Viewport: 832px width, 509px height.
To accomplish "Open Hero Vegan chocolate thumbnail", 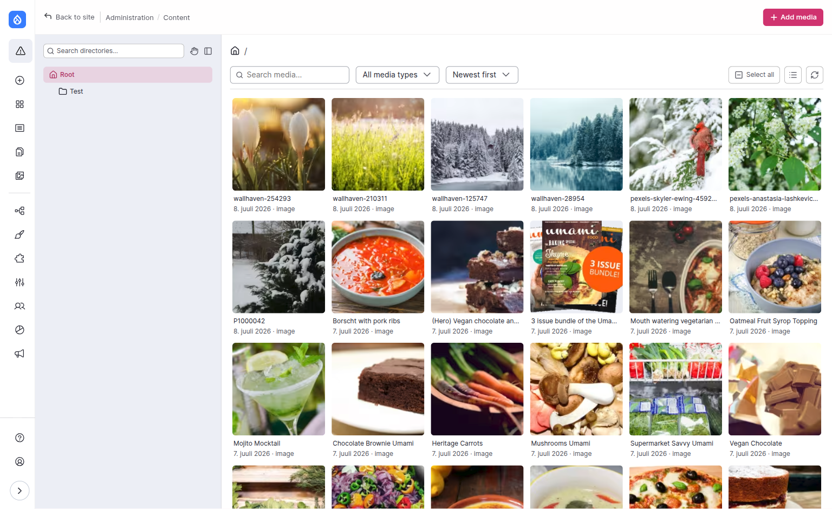I will [x=477, y=266].
